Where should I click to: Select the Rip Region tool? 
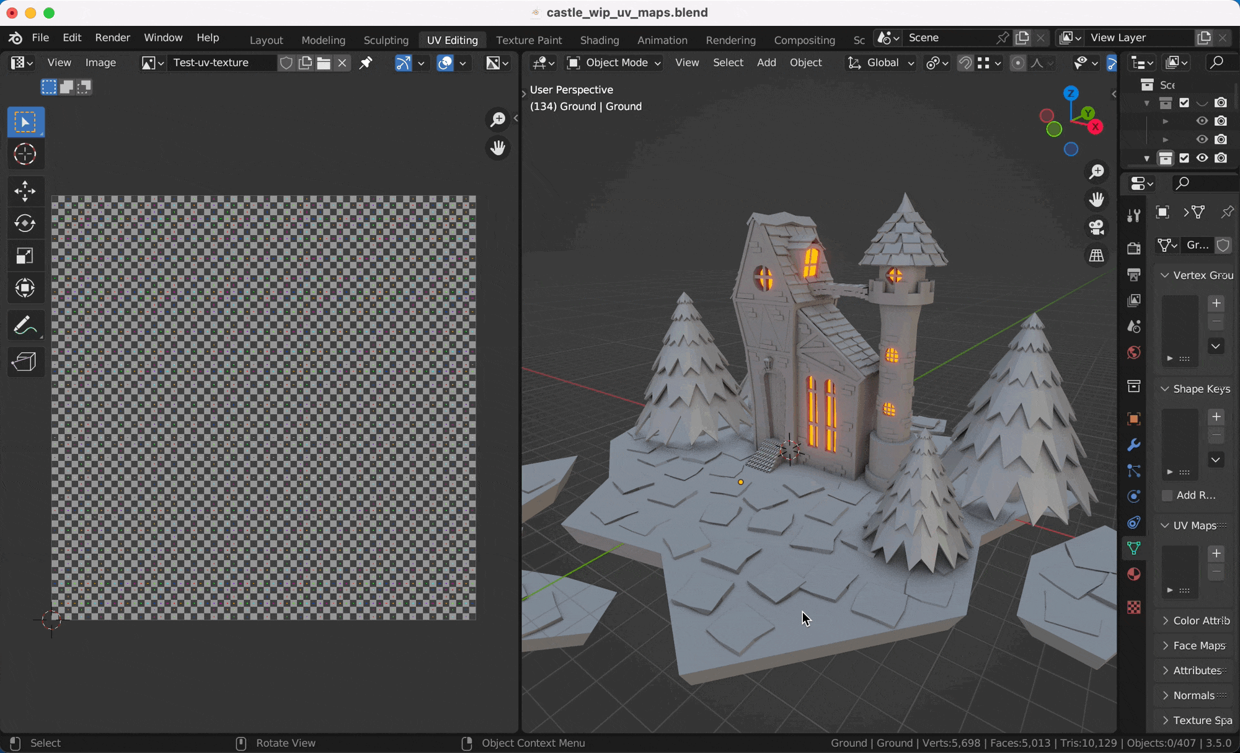(25, 362)
